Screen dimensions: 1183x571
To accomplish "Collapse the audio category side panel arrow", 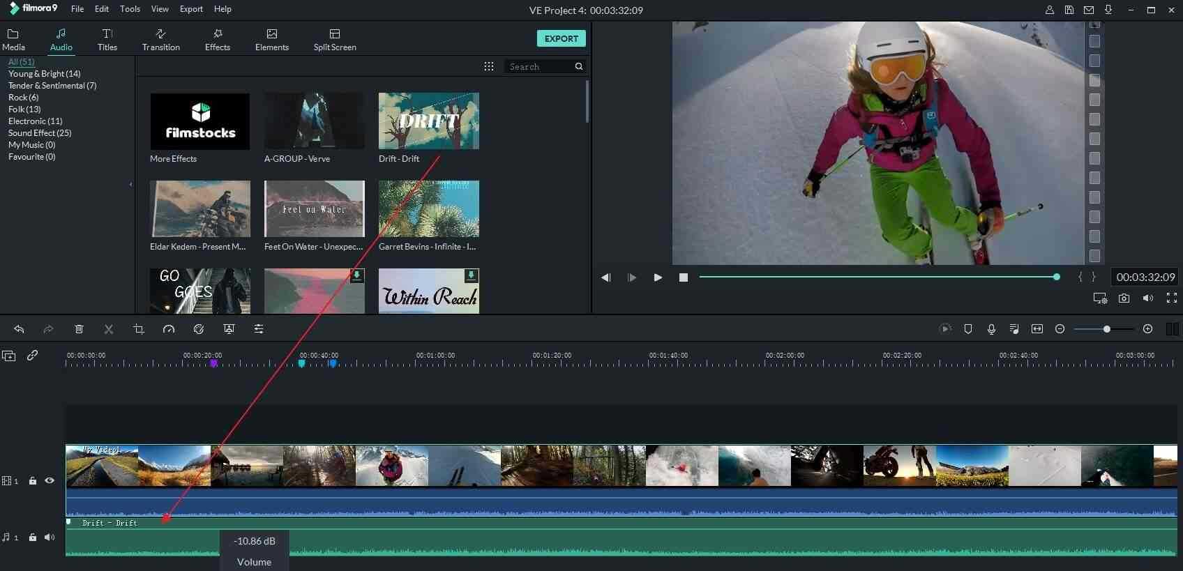I will tap(130, 185).
